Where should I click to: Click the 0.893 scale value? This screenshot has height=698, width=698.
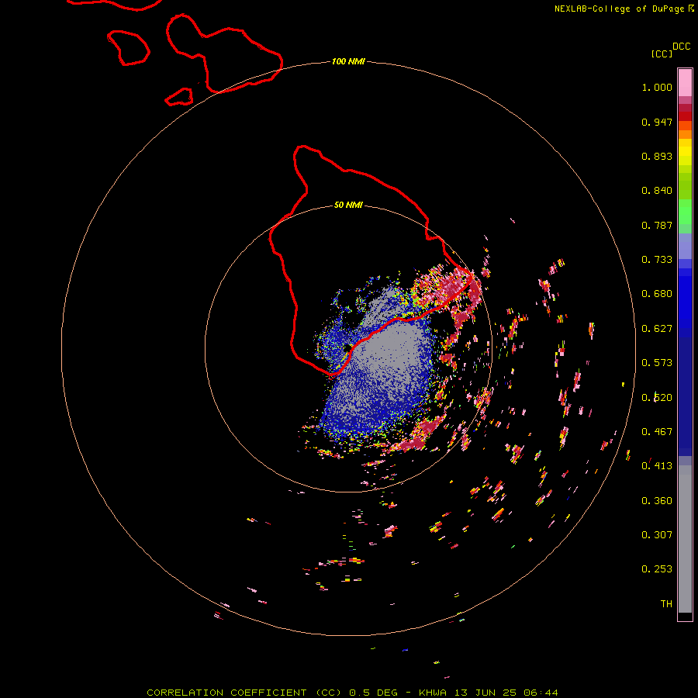(x=657, y=156)
